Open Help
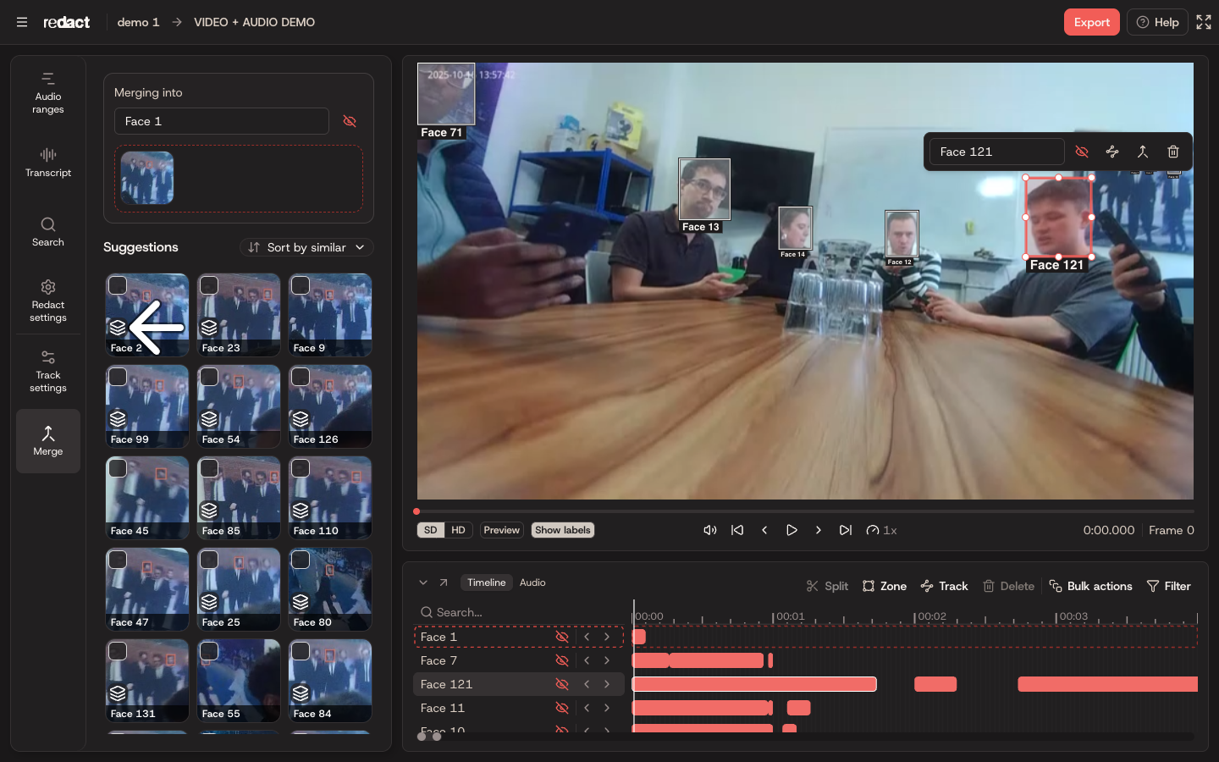Viewport: 1219px width, 762px height. (1157, 22)
